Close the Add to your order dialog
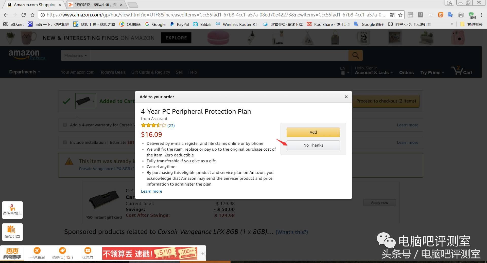Image resolution: width=487 pixels, height=263 pixels. [346, 97]
